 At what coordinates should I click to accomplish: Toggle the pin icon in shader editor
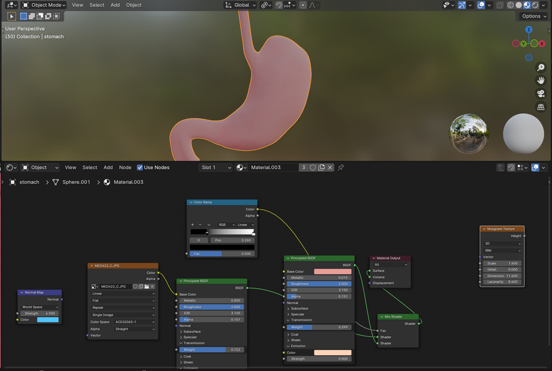pyautogui.click(x=341, y=168)
